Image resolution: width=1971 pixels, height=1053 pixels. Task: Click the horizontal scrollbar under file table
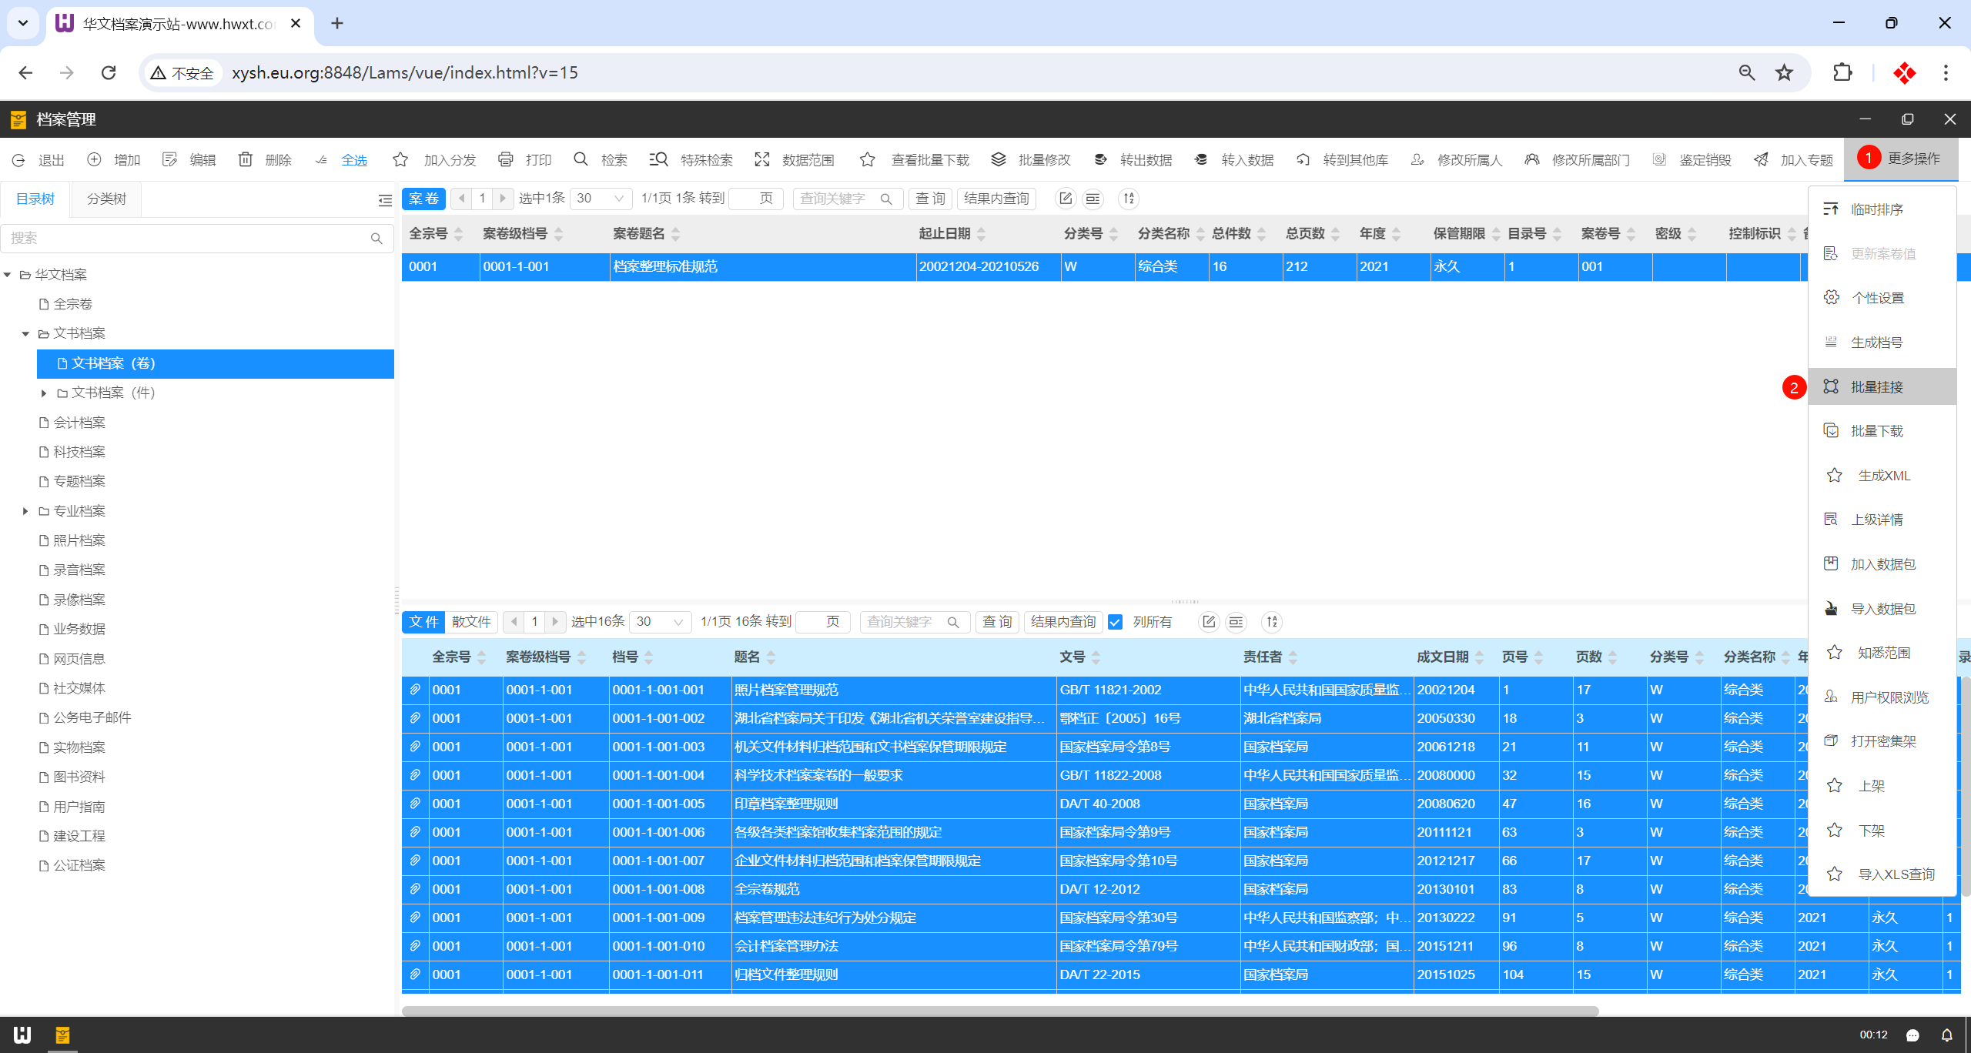(999, 1011)
